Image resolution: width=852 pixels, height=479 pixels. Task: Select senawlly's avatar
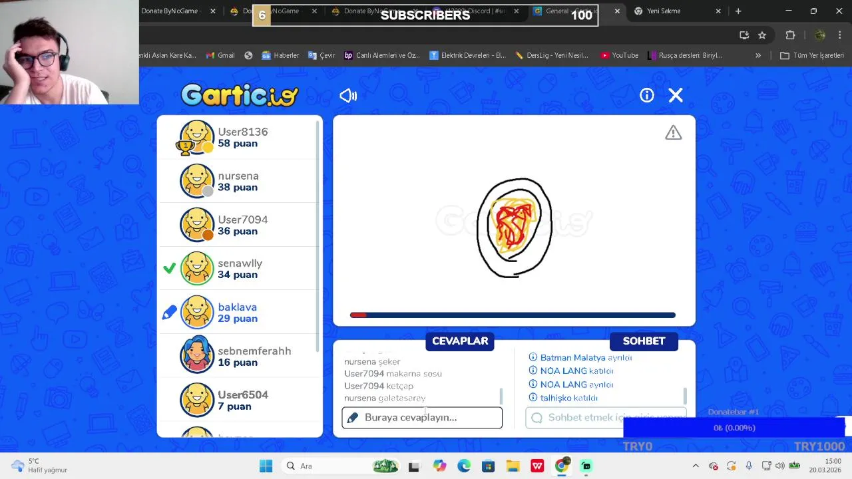pyautogui.click(x=197, y=269)
